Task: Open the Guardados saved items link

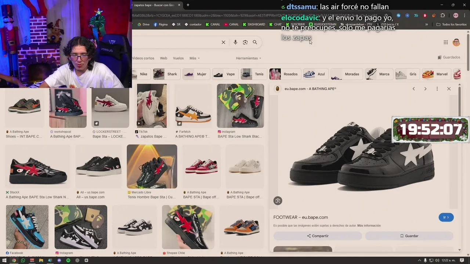Action: (449, 57)
